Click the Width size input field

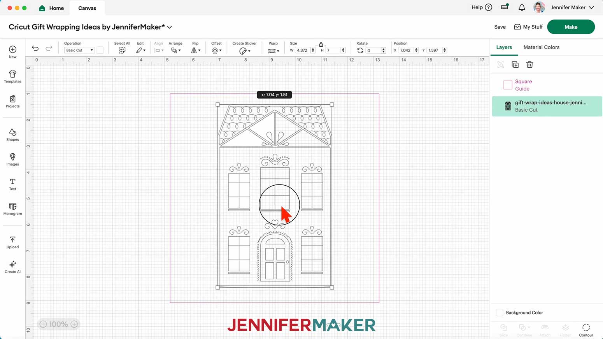[x=302, y=50]
